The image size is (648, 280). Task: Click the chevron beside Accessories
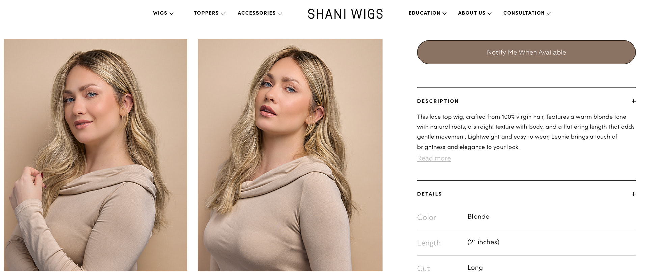[x=280, y=14]
